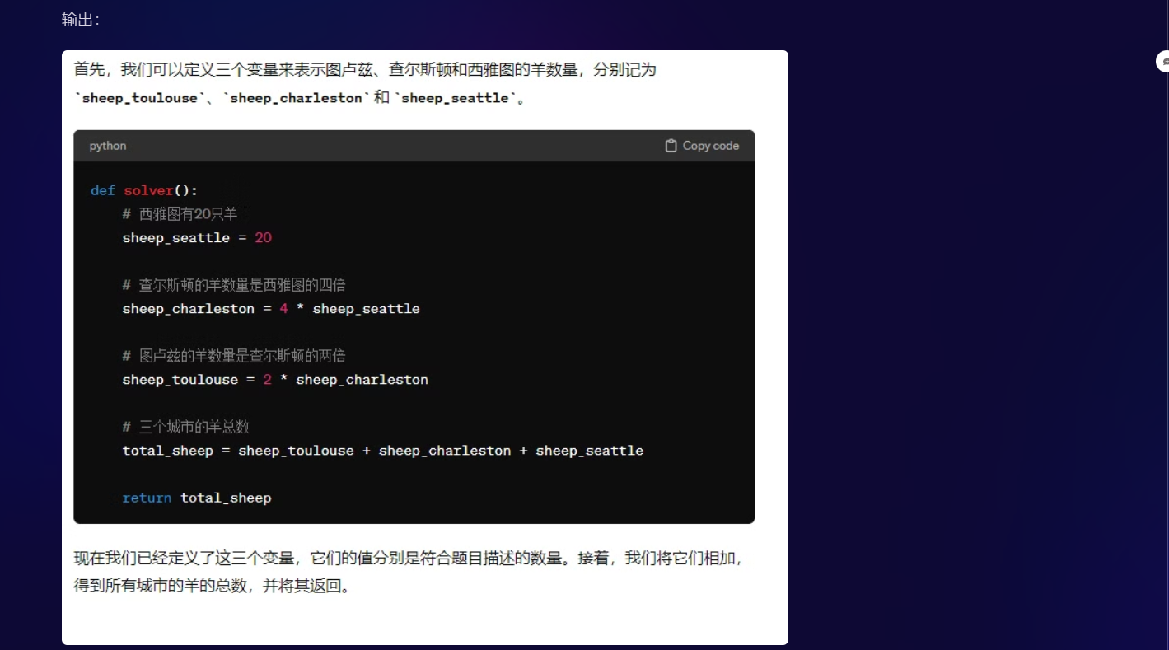The image size is (1169, 650).
Task: Select the comment "# 查尔斯顿的羊数量是西雅图的四倍"
Action: pos(234,285)
